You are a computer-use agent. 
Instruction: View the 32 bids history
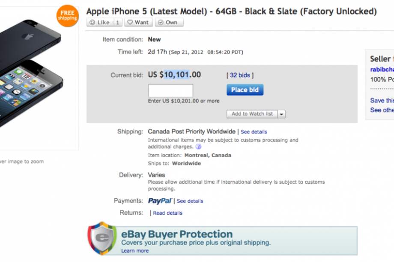(239, 75)
